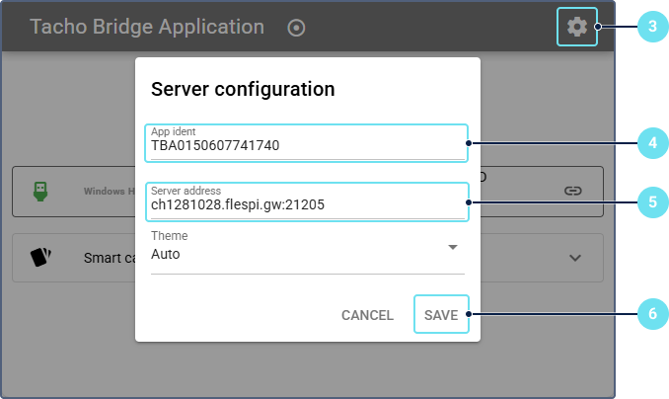Focus the App ident input field
669x399 pixels.
tap(306, 146)
